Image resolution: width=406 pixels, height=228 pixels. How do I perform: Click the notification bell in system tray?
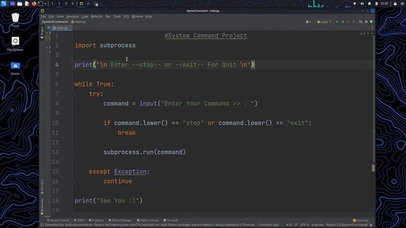(x=369, y=4)
